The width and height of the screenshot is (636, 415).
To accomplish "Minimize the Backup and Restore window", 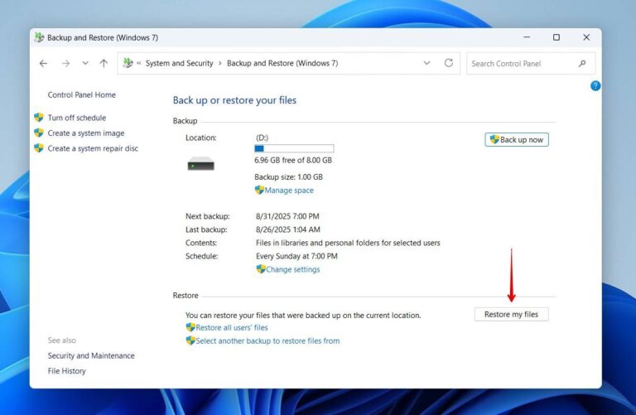I will point(527,37).
